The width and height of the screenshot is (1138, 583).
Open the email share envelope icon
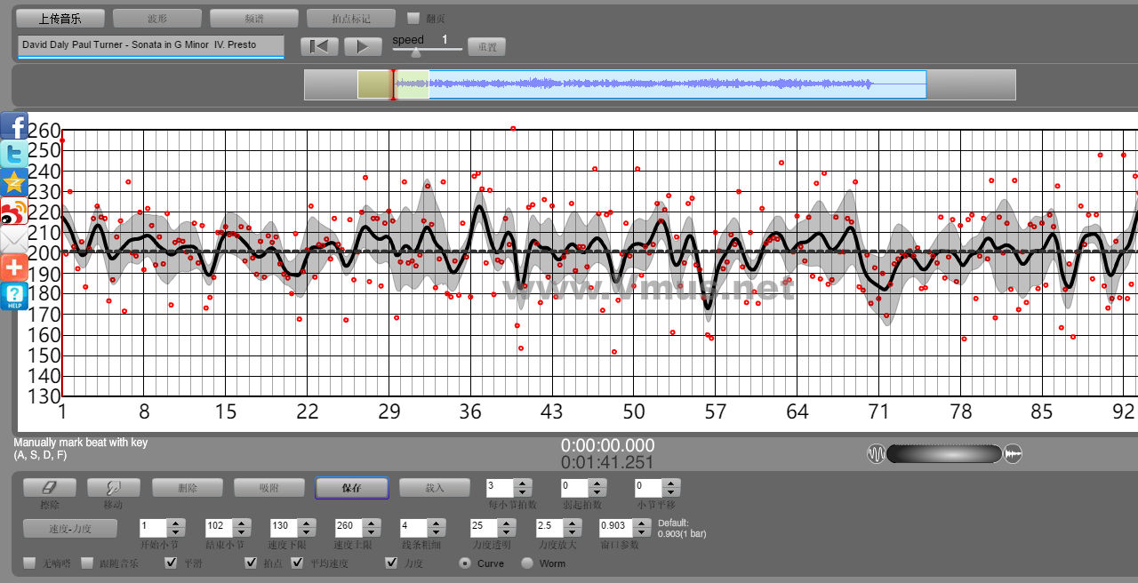click(14, 239)
